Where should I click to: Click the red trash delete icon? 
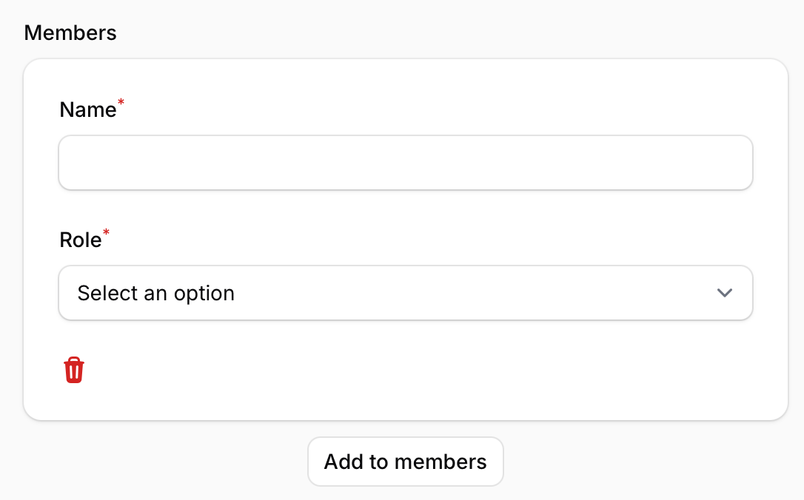pos(74,370)
